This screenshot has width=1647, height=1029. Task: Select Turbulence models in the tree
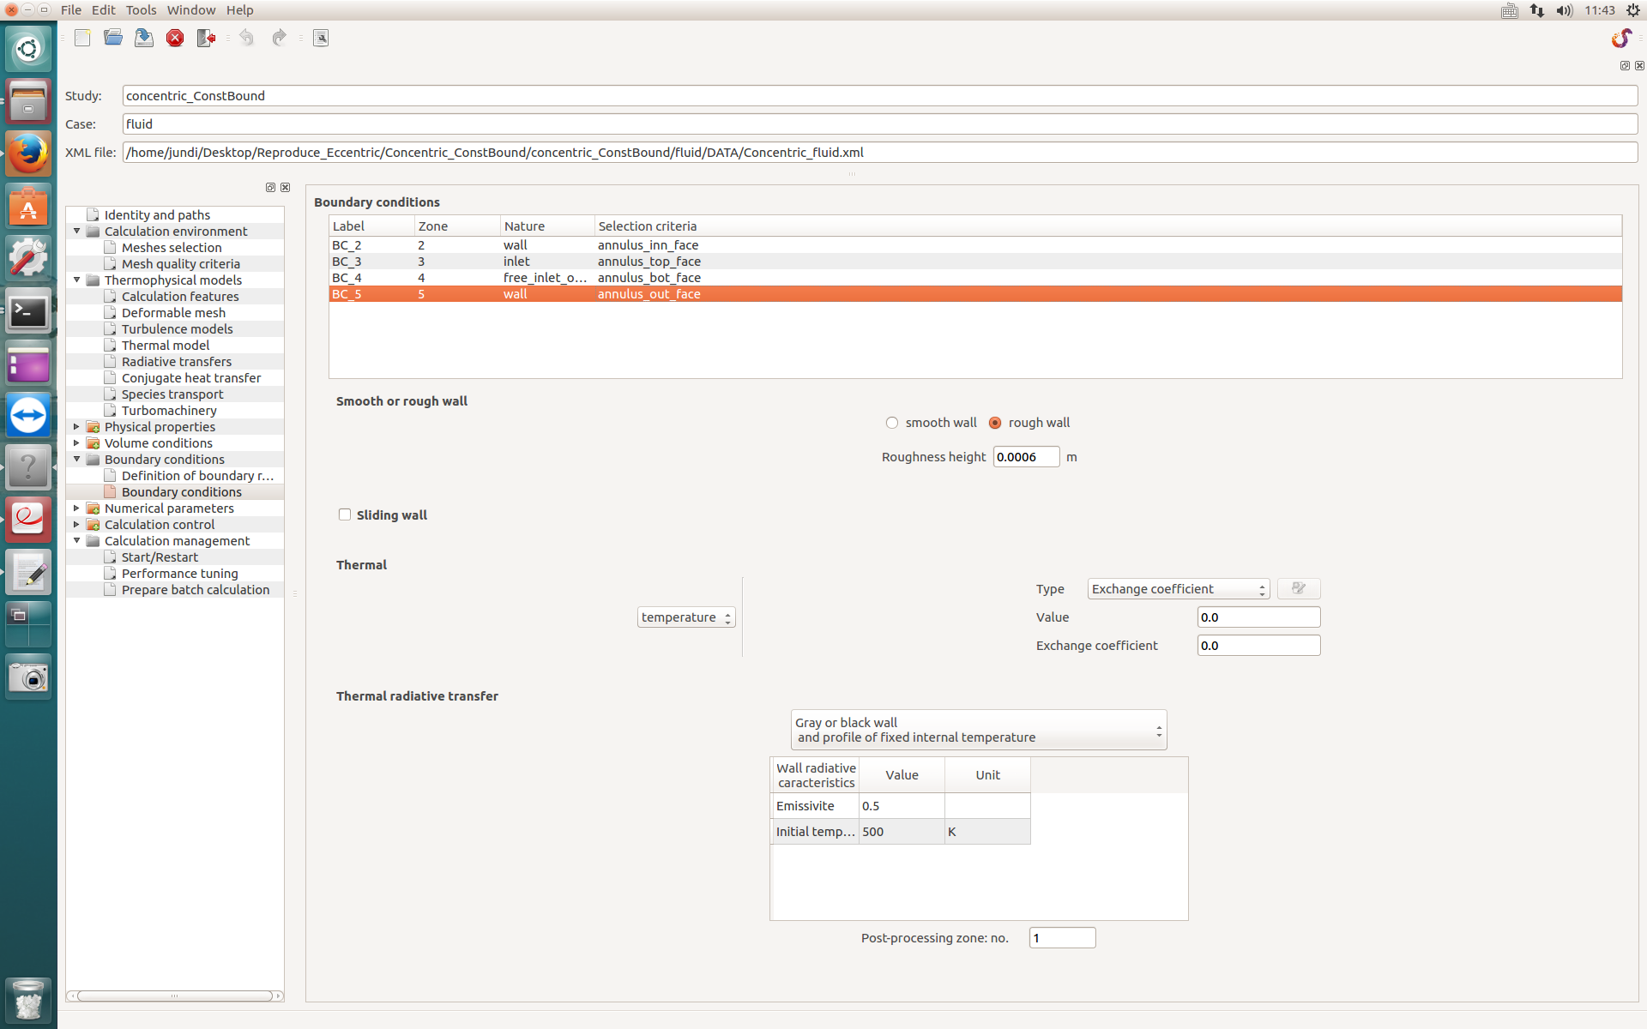coord(177,329)
